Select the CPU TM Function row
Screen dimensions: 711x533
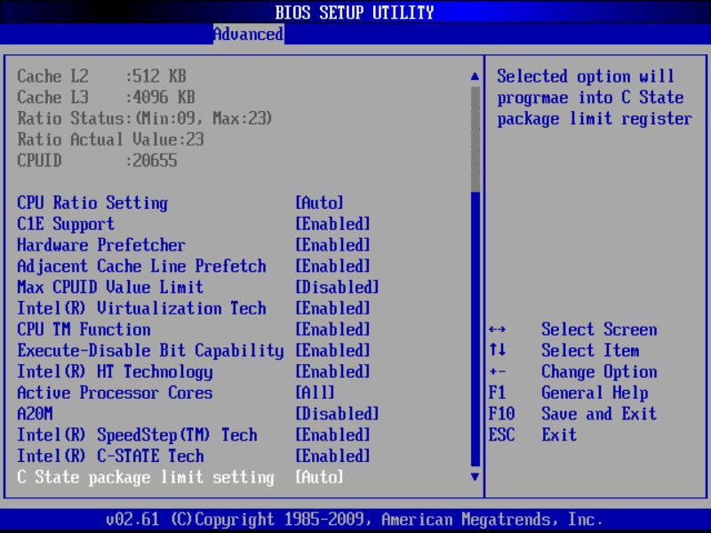84,329
